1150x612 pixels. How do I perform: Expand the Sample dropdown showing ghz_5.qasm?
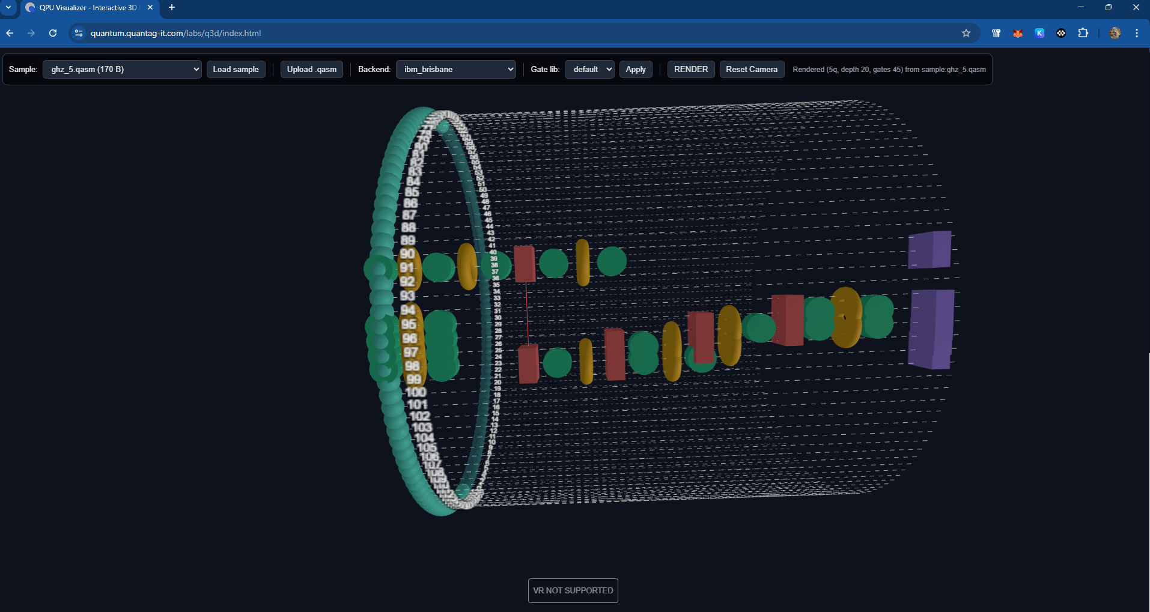coord(122,70)
